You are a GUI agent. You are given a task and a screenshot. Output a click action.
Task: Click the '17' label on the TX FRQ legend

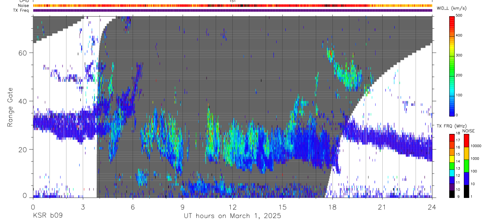[458, 140]
